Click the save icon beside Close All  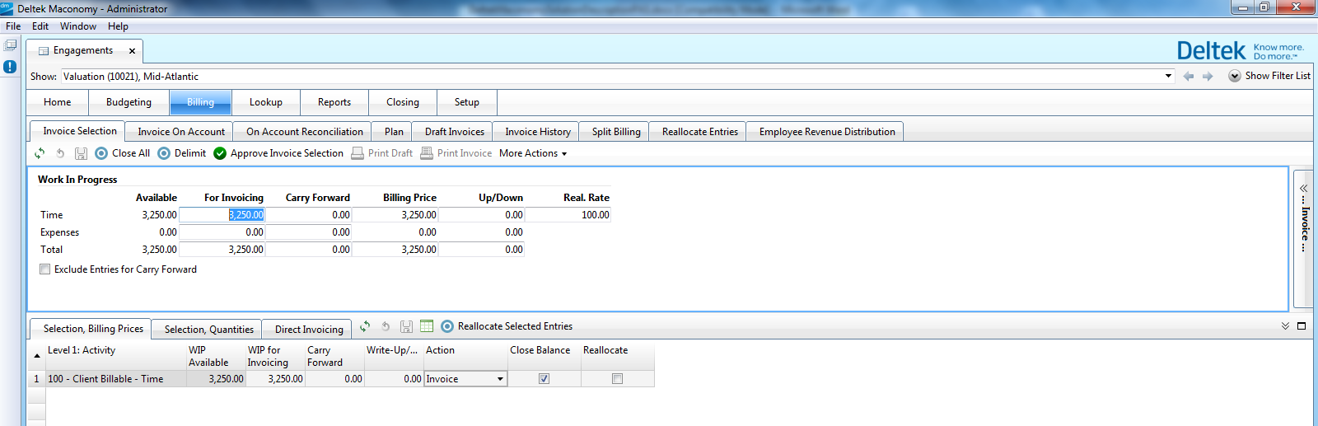[81, 153]
